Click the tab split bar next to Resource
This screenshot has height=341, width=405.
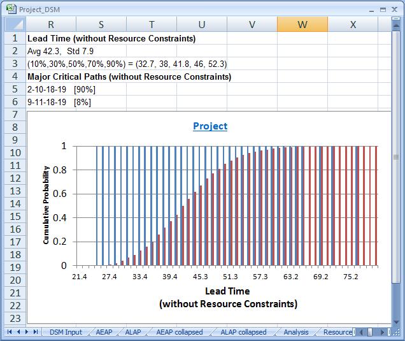point(354,332)
